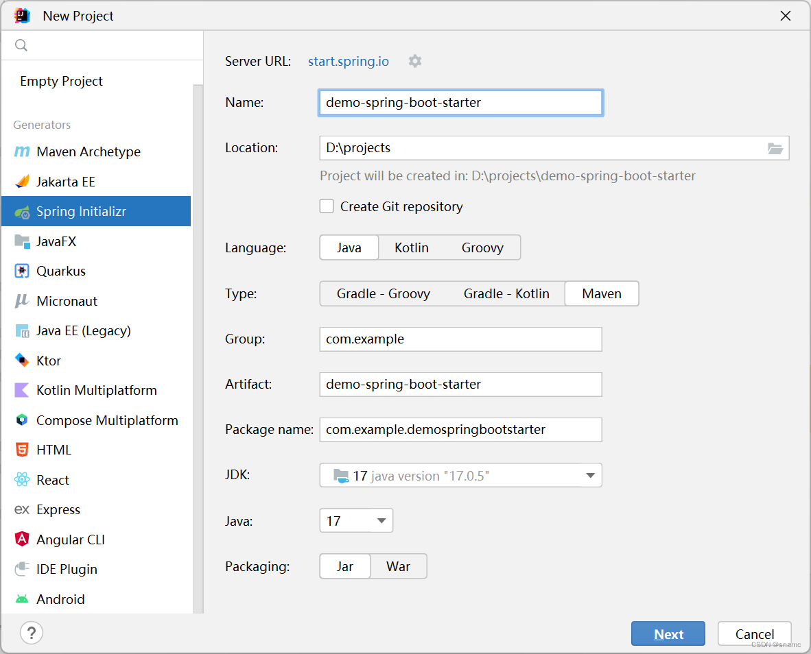Screen dimensions: 811x654
Task: Expand the Type options to Gradle - Groovy
Action: click(x=384, y=293)
